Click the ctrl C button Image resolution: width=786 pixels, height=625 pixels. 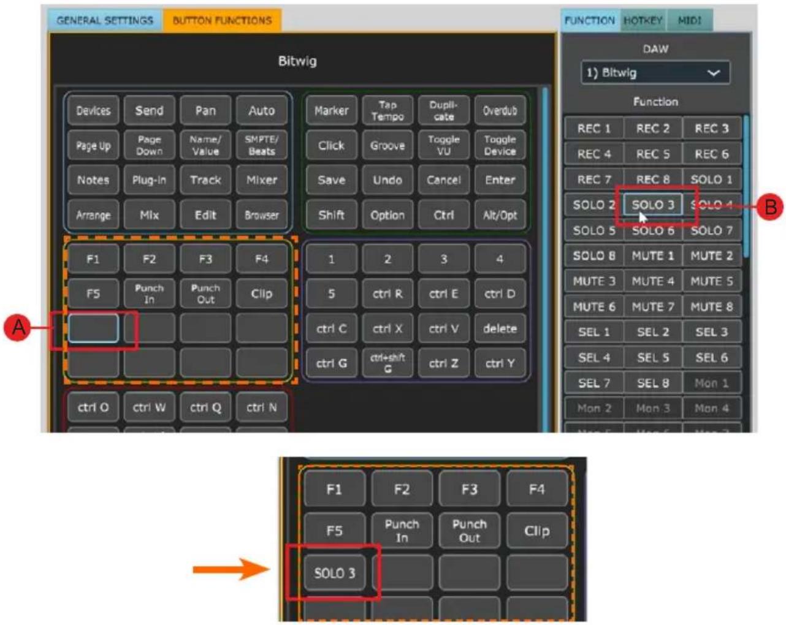pos(331,328)
